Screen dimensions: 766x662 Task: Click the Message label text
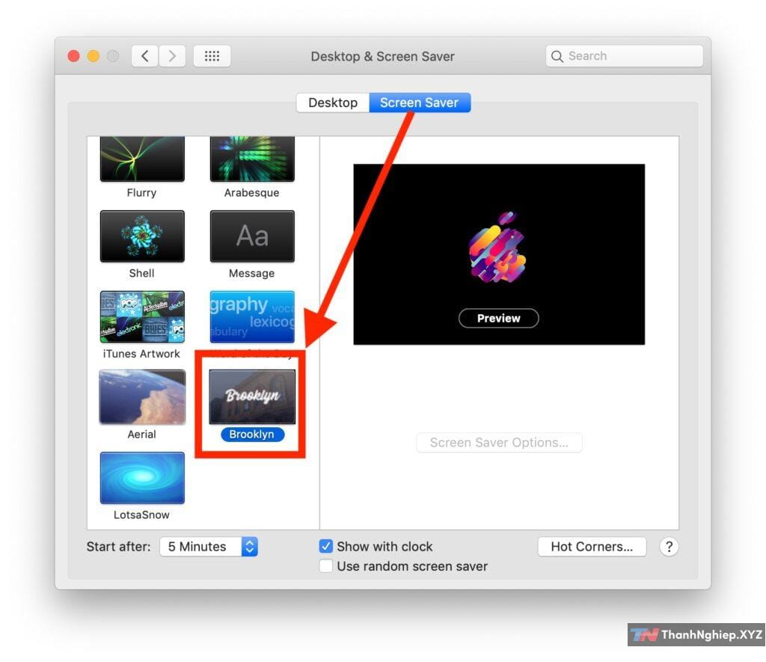pos(252,273)
